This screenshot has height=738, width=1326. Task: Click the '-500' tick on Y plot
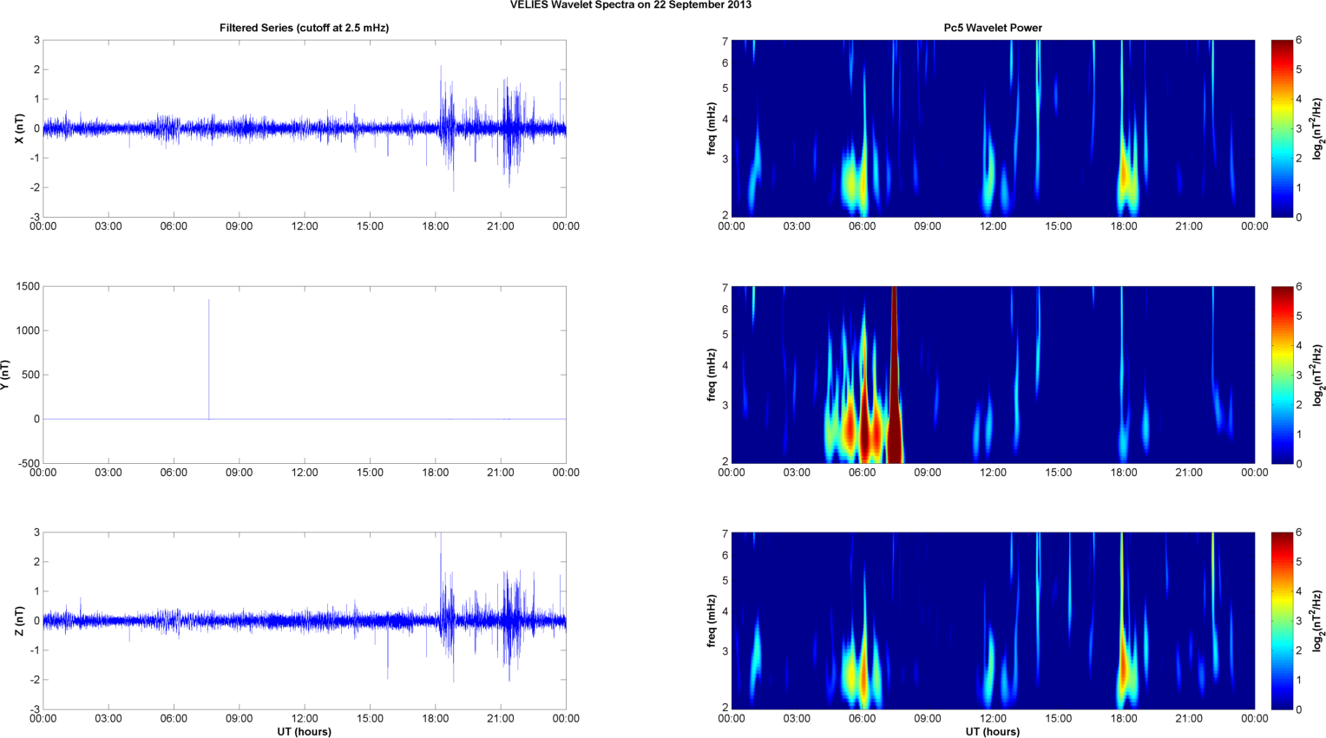coord(27,463)
